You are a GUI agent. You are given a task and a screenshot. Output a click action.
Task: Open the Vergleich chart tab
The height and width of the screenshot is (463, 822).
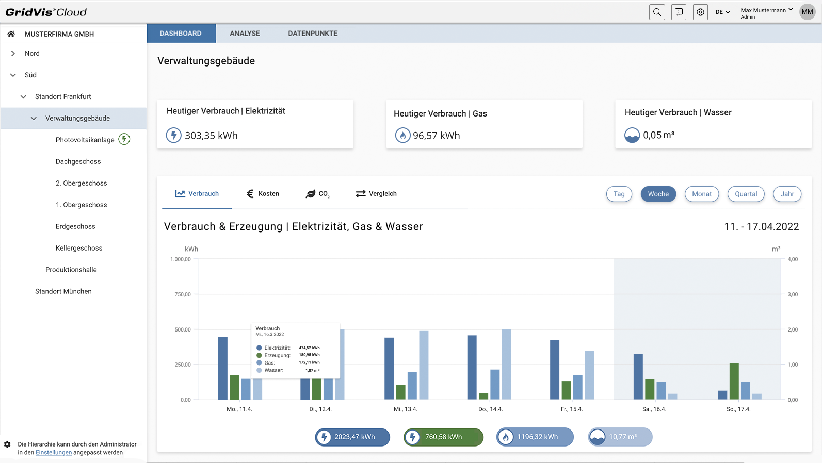pyautogui.click(x=376, y=194)
